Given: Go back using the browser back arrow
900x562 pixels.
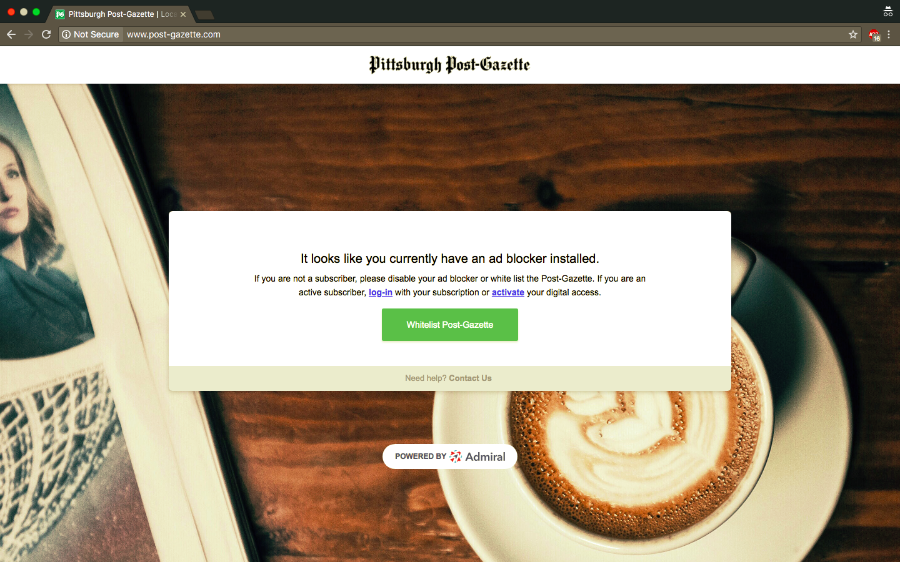Looking at the screenshot, I should click(x=11, y=34).
